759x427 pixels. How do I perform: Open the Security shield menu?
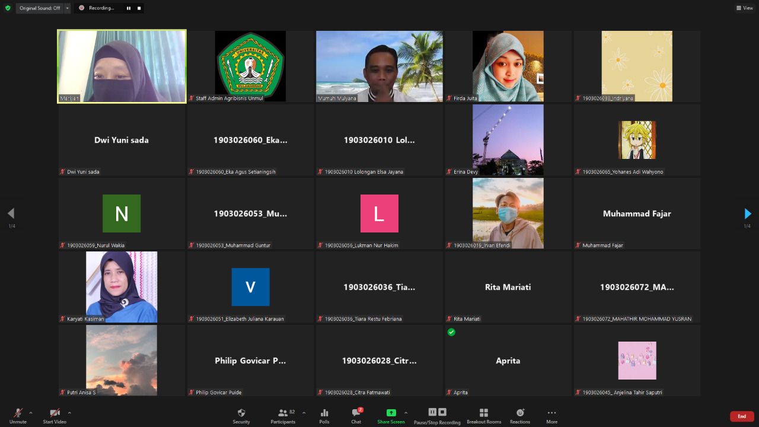pos(241,415)
